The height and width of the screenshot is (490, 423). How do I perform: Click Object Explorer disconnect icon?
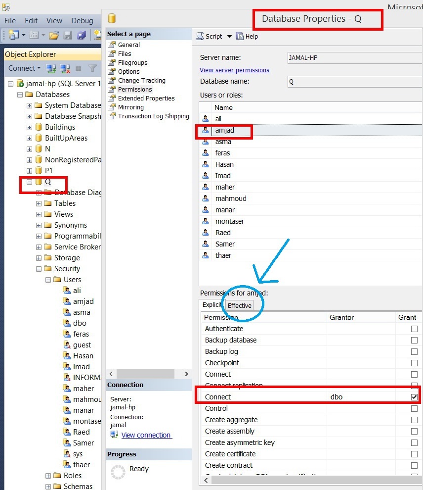point(65,68)
